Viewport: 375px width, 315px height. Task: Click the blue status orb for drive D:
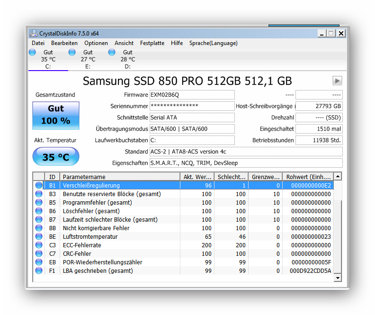112,52
